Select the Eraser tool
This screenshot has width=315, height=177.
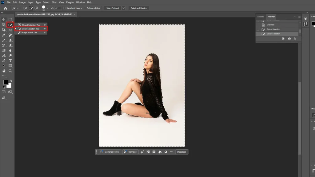[x=10, y=45]
